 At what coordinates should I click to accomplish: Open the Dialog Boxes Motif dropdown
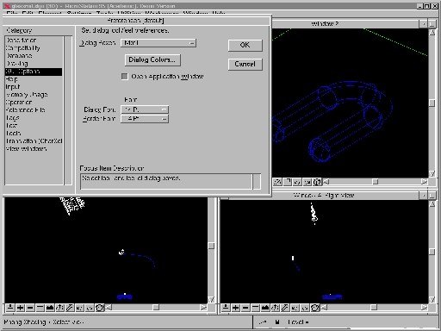coord(158,43)
